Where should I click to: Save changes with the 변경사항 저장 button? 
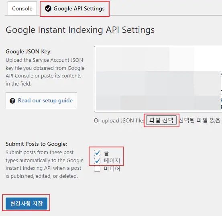[26, 204]
